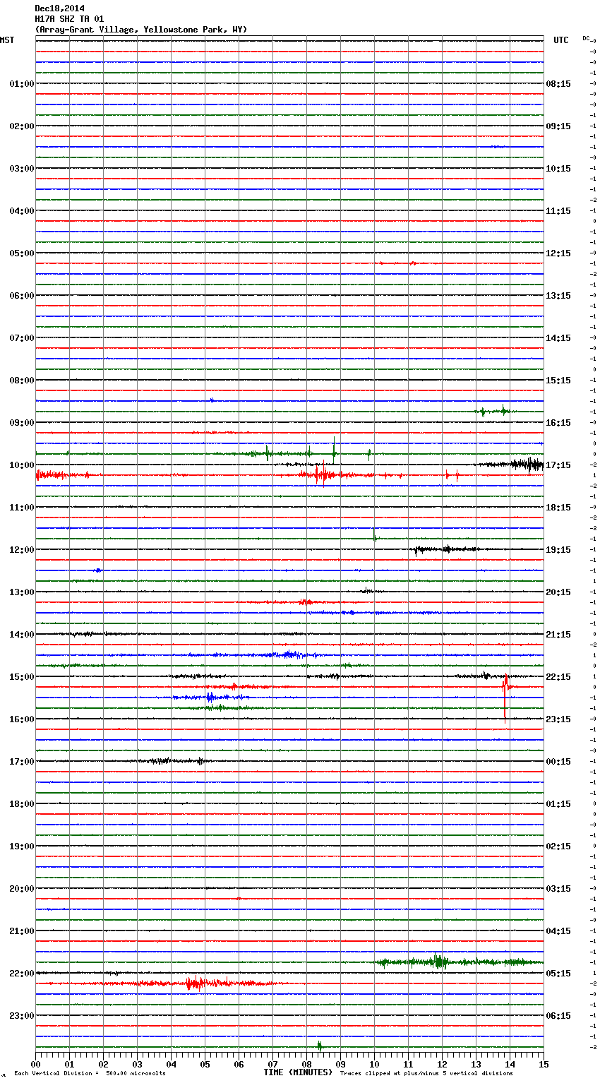This screenshot has width=600, height=1083.
Task: Select the 01:00 MST row label
Action: (x=21, y=84)
